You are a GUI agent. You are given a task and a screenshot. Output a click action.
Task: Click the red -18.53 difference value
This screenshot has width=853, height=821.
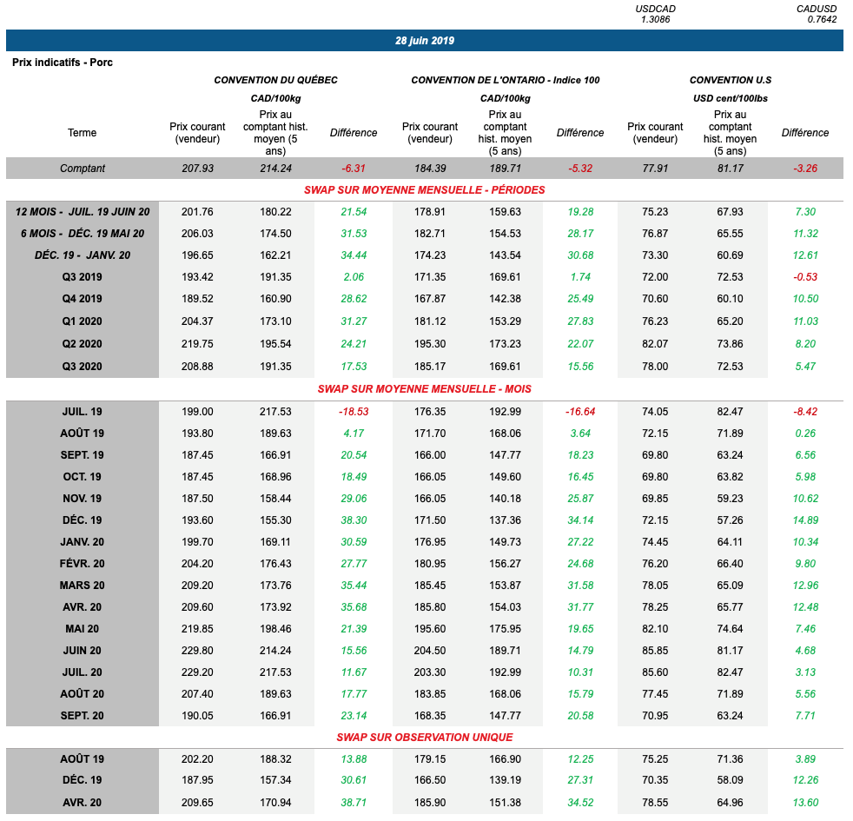354,412
